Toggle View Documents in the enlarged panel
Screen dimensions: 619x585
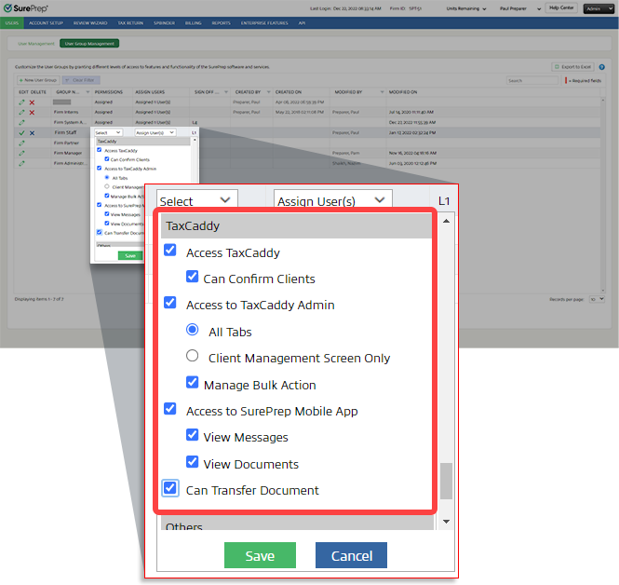(193, 462)
